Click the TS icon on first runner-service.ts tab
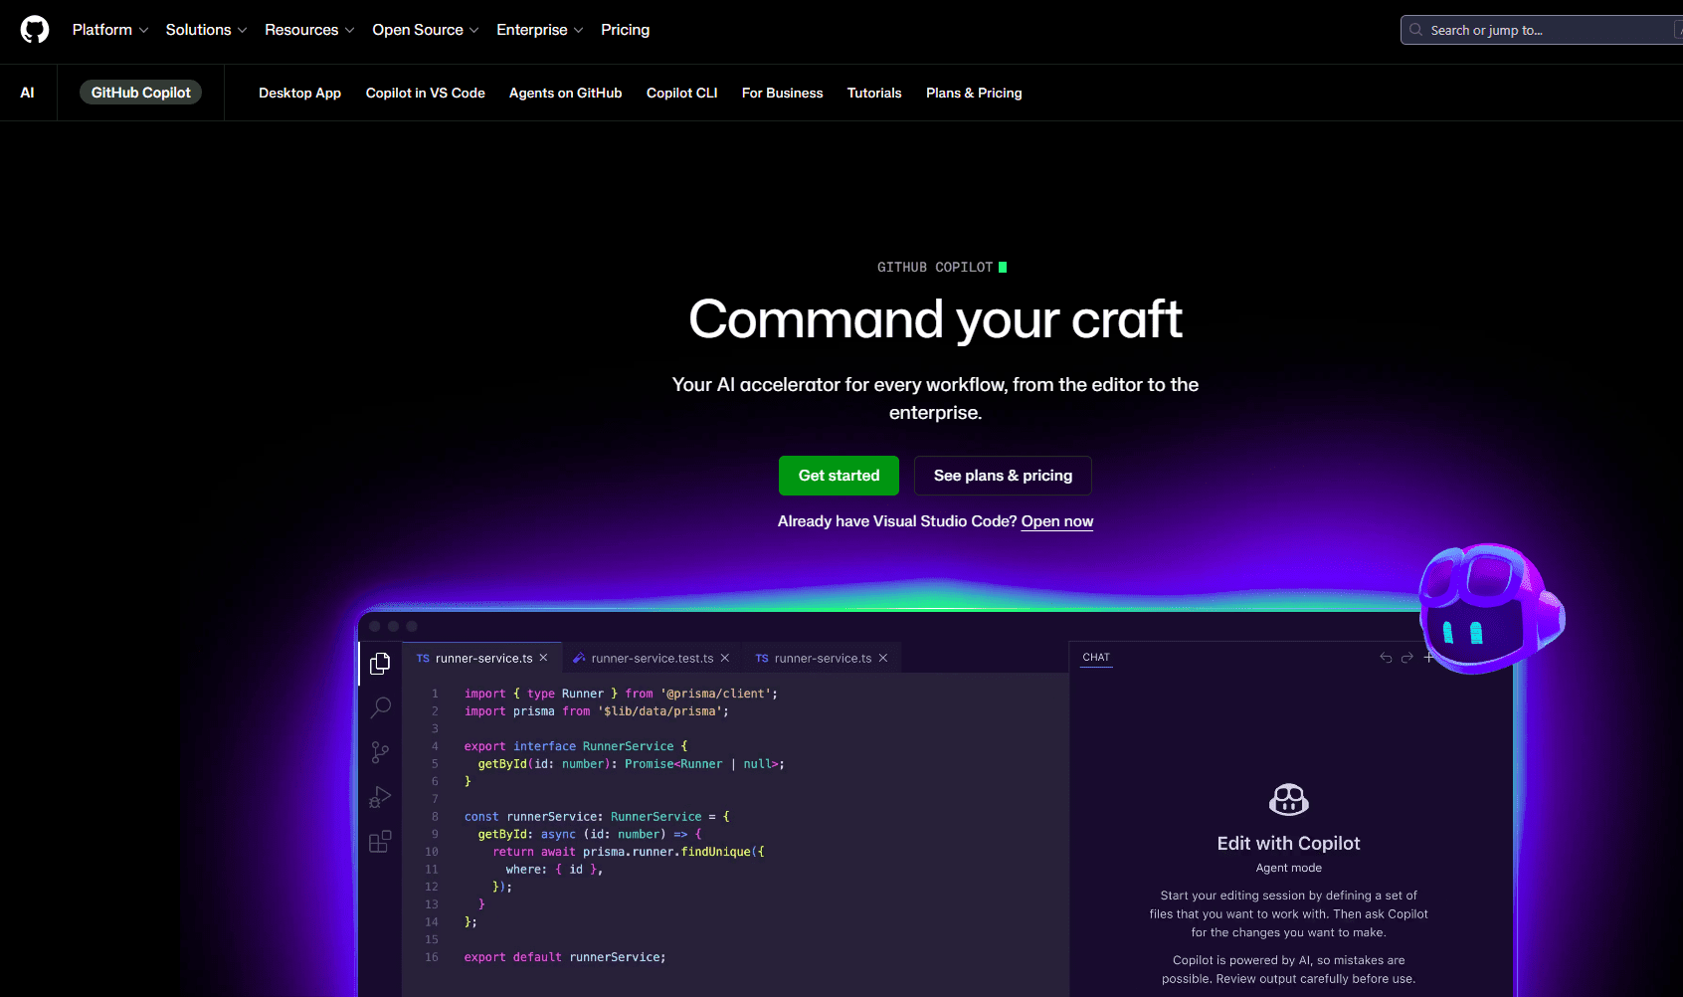The height and width of the screenshot is (997, 1683). [423, 659]
